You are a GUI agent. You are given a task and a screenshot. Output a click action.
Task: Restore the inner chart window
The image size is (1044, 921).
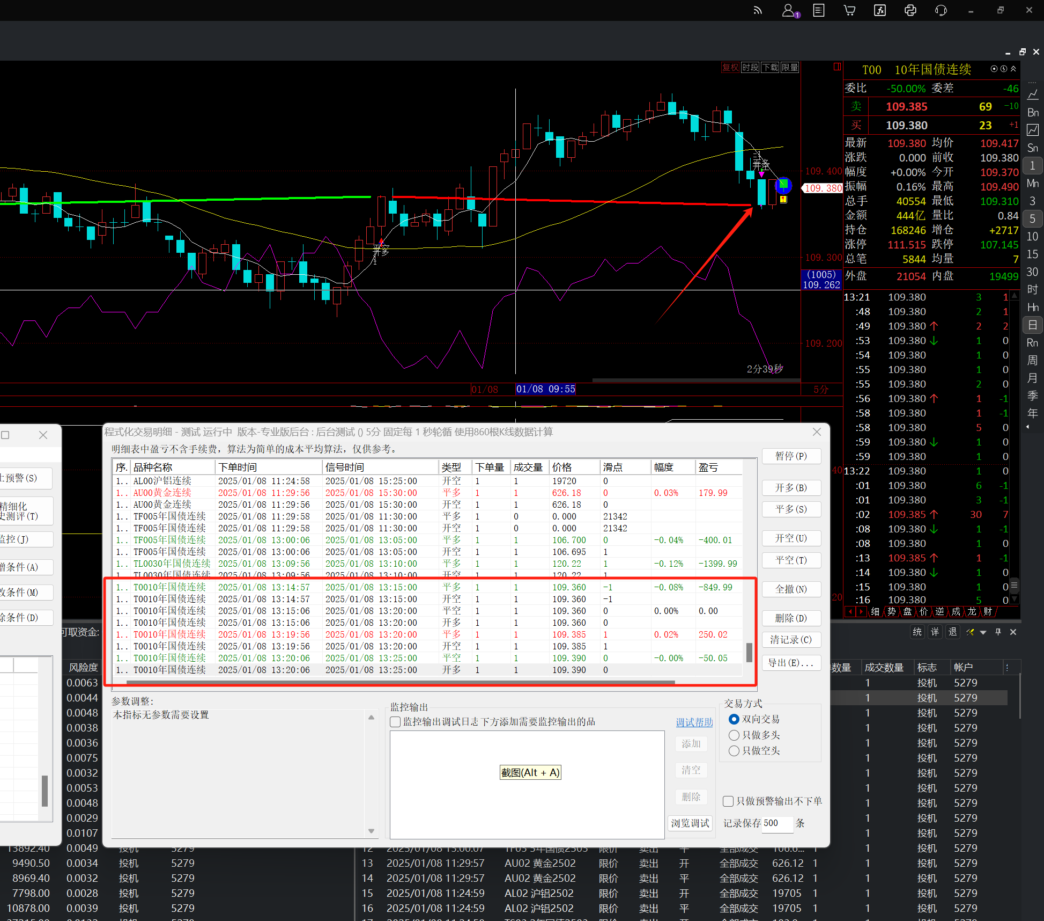pos(1023,52)
